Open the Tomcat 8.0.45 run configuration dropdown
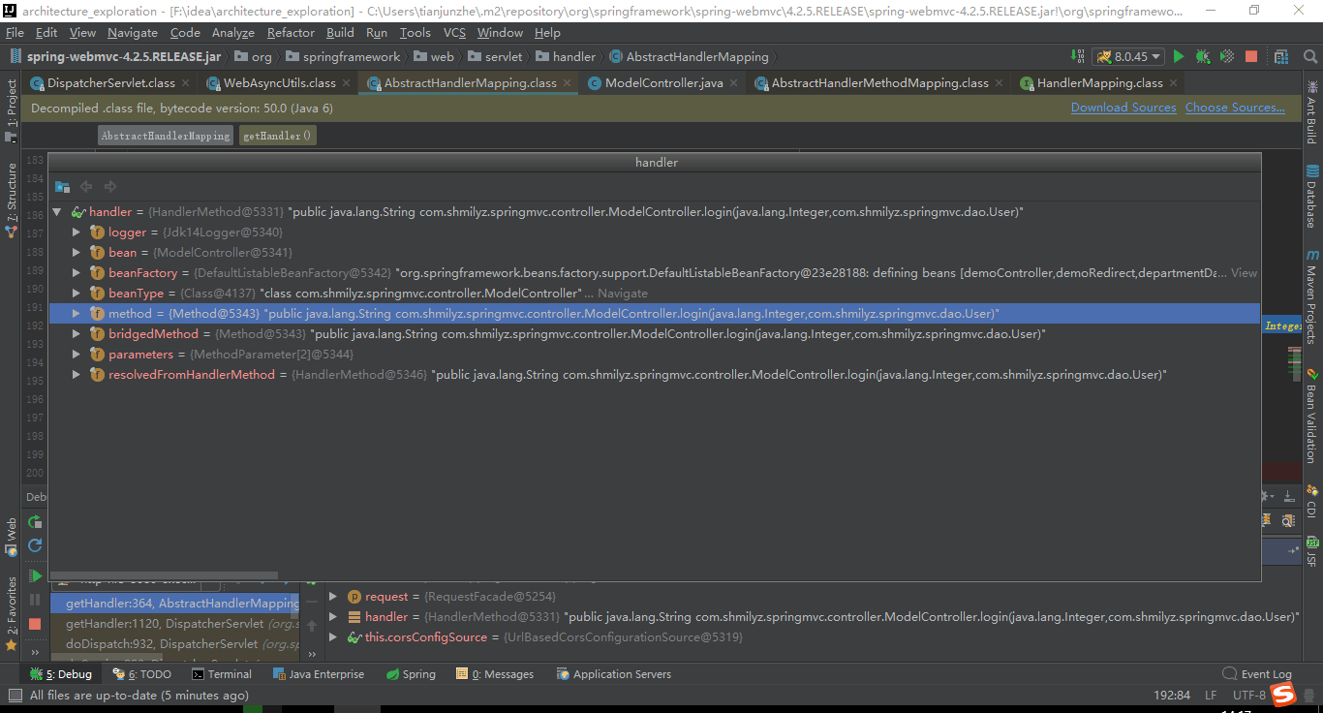1323x713 pixels. 1128,57
